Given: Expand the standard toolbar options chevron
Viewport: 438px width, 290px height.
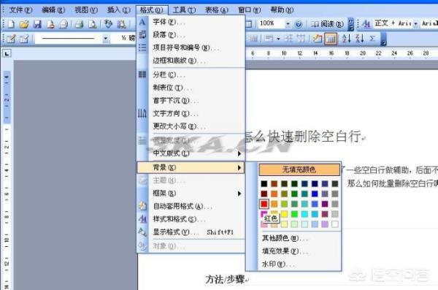Looking at the screenshot, I should (x=351, y=24).
